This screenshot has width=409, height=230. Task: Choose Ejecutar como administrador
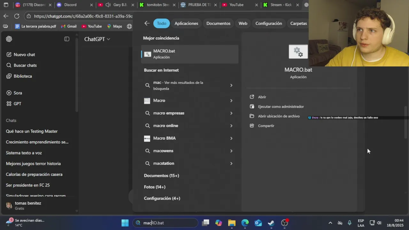281,107
